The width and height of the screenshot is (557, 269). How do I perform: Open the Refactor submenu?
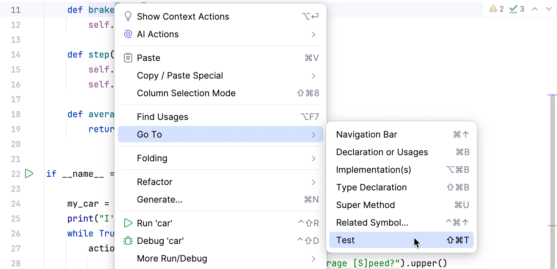(220, 182)
